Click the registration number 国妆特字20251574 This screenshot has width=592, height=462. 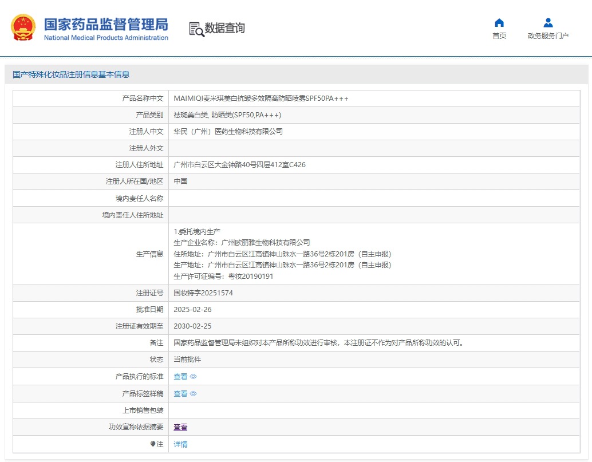203,293
